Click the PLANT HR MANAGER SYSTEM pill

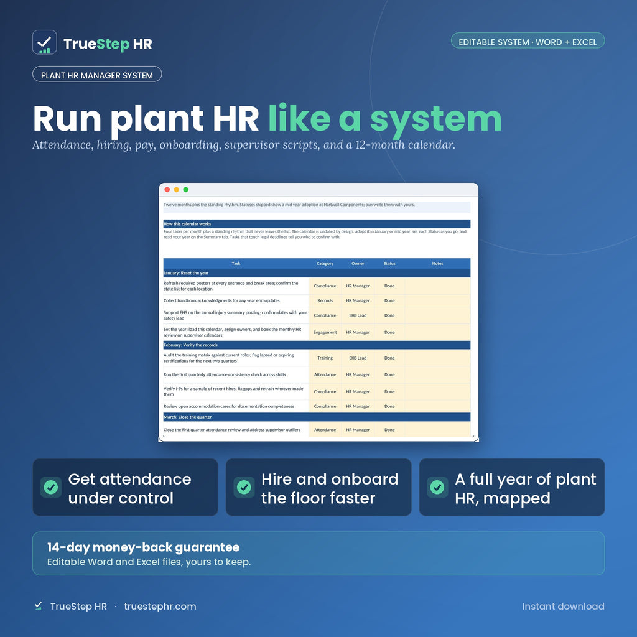[97, 75]
